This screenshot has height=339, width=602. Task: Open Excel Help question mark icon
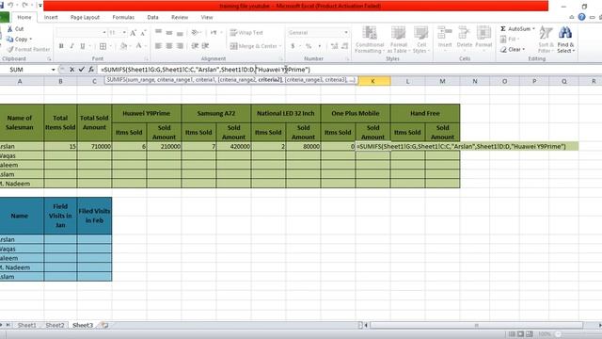coord(581,17)
